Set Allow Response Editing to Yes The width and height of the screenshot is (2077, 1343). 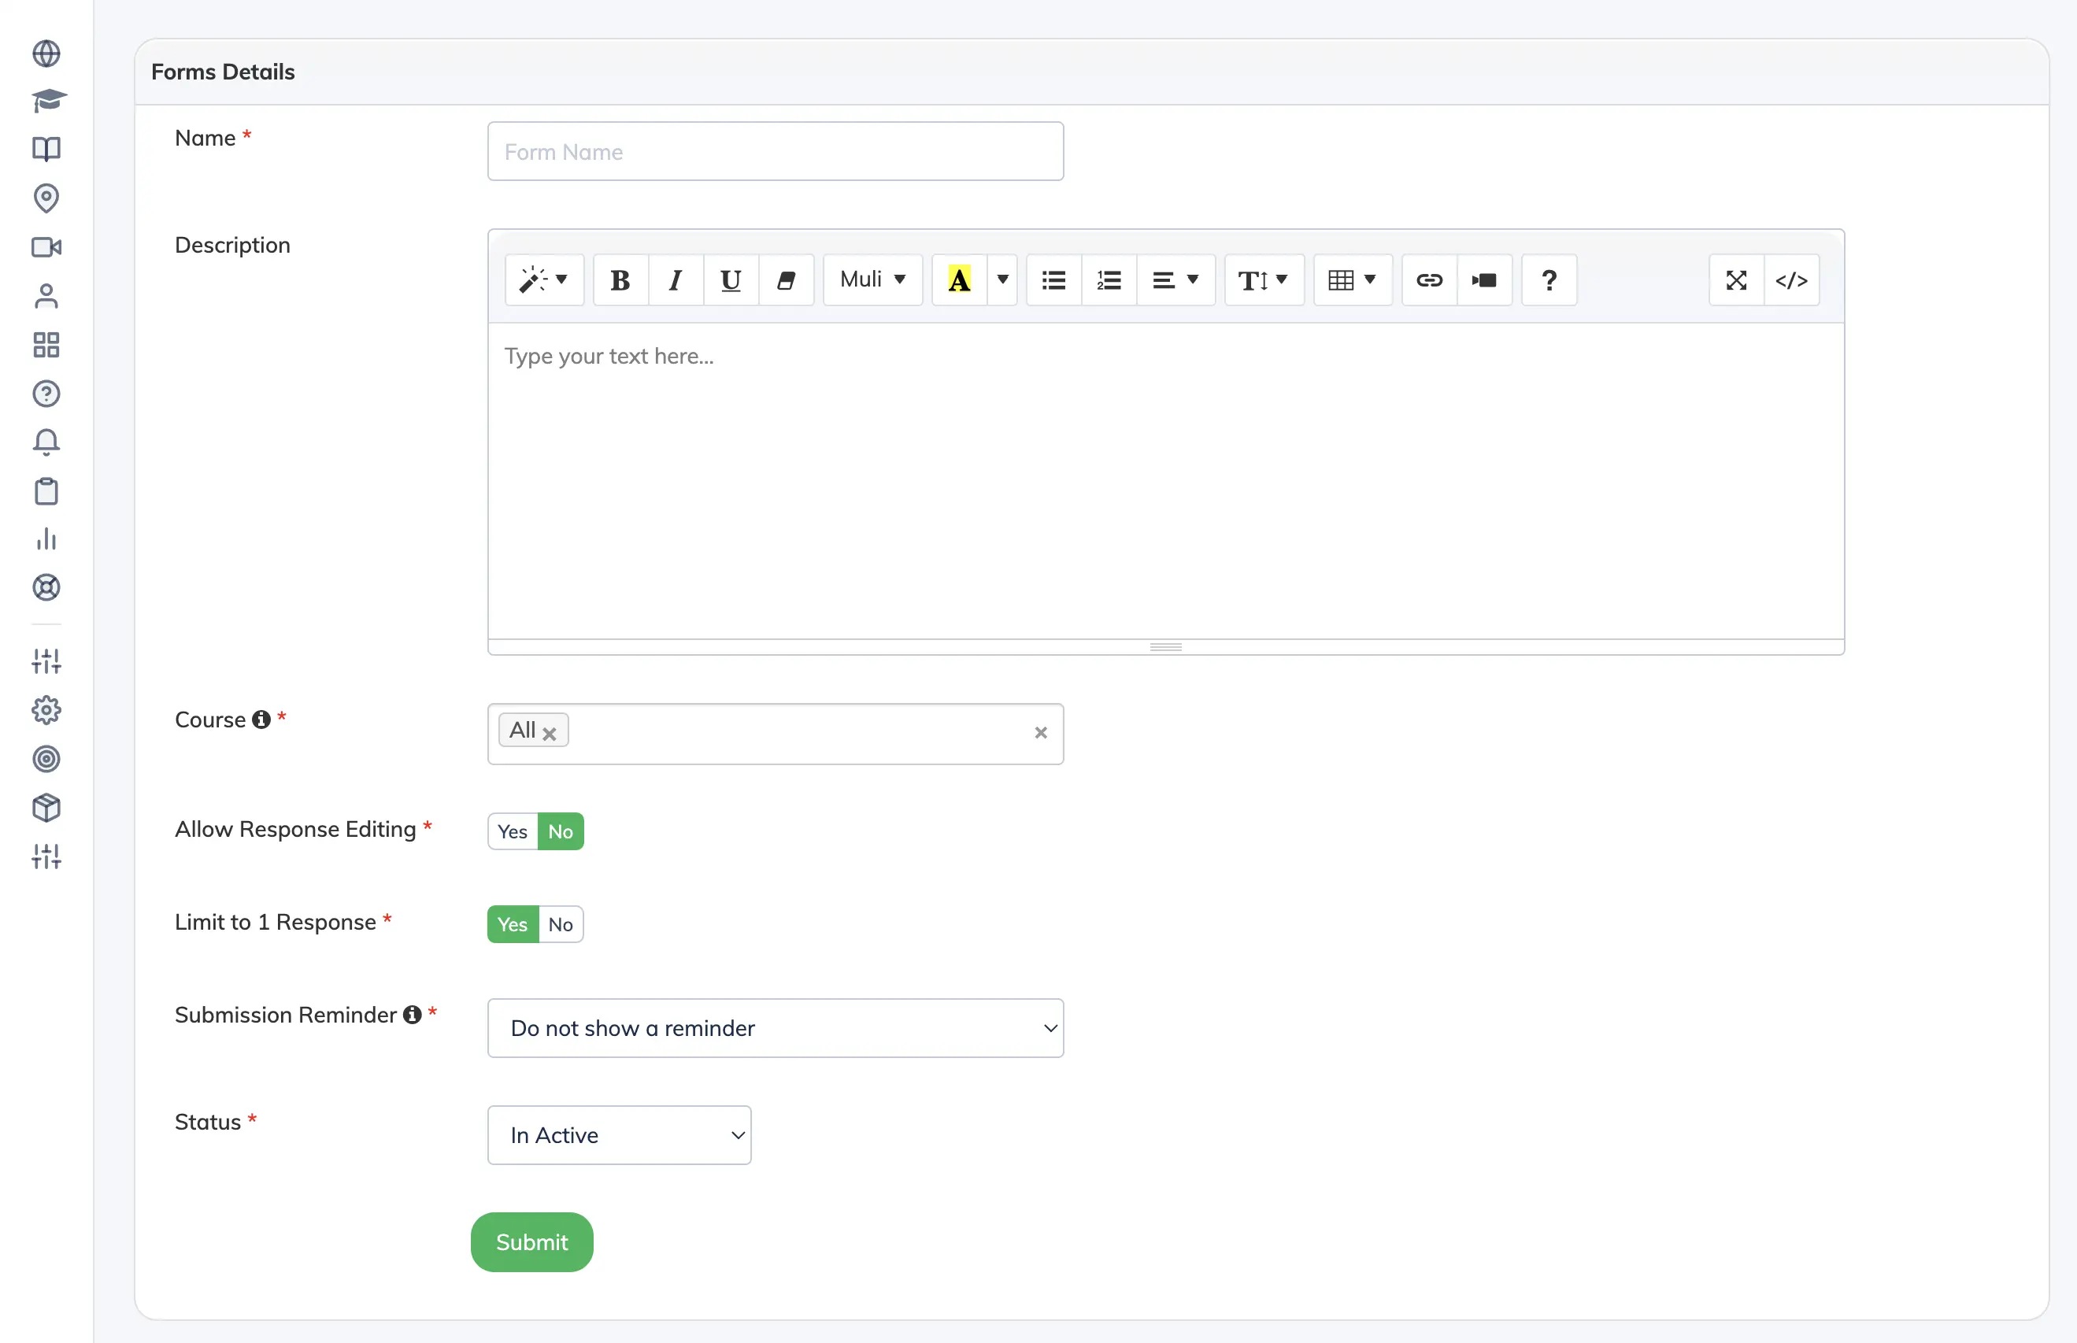pos(513,831)
